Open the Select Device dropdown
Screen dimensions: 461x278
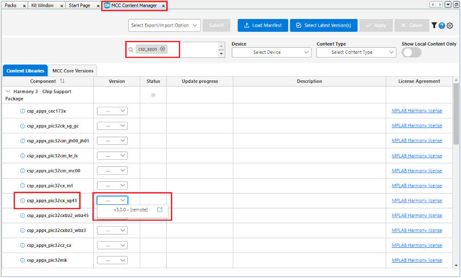(271, 52)
